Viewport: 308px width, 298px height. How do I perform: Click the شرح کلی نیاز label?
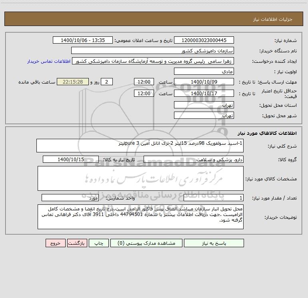282,146
